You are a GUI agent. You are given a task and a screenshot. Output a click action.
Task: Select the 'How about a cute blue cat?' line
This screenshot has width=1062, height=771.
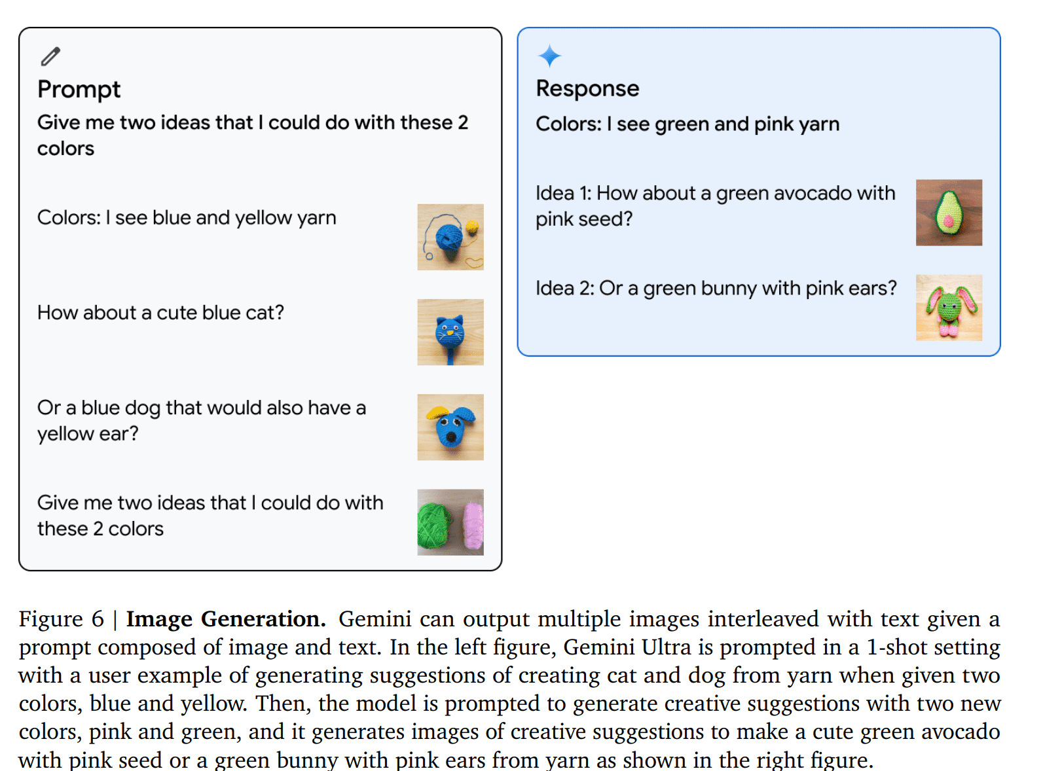(x=160, y=313)
